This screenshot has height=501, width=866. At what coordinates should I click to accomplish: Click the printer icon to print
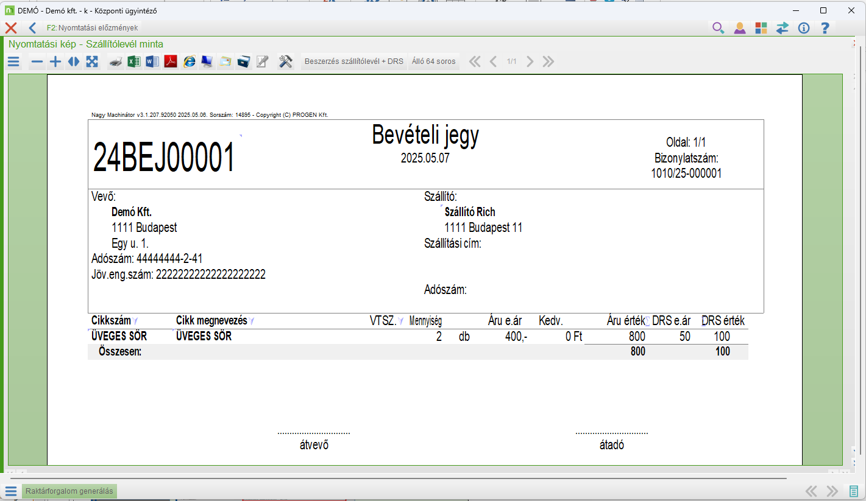(116, 61)
